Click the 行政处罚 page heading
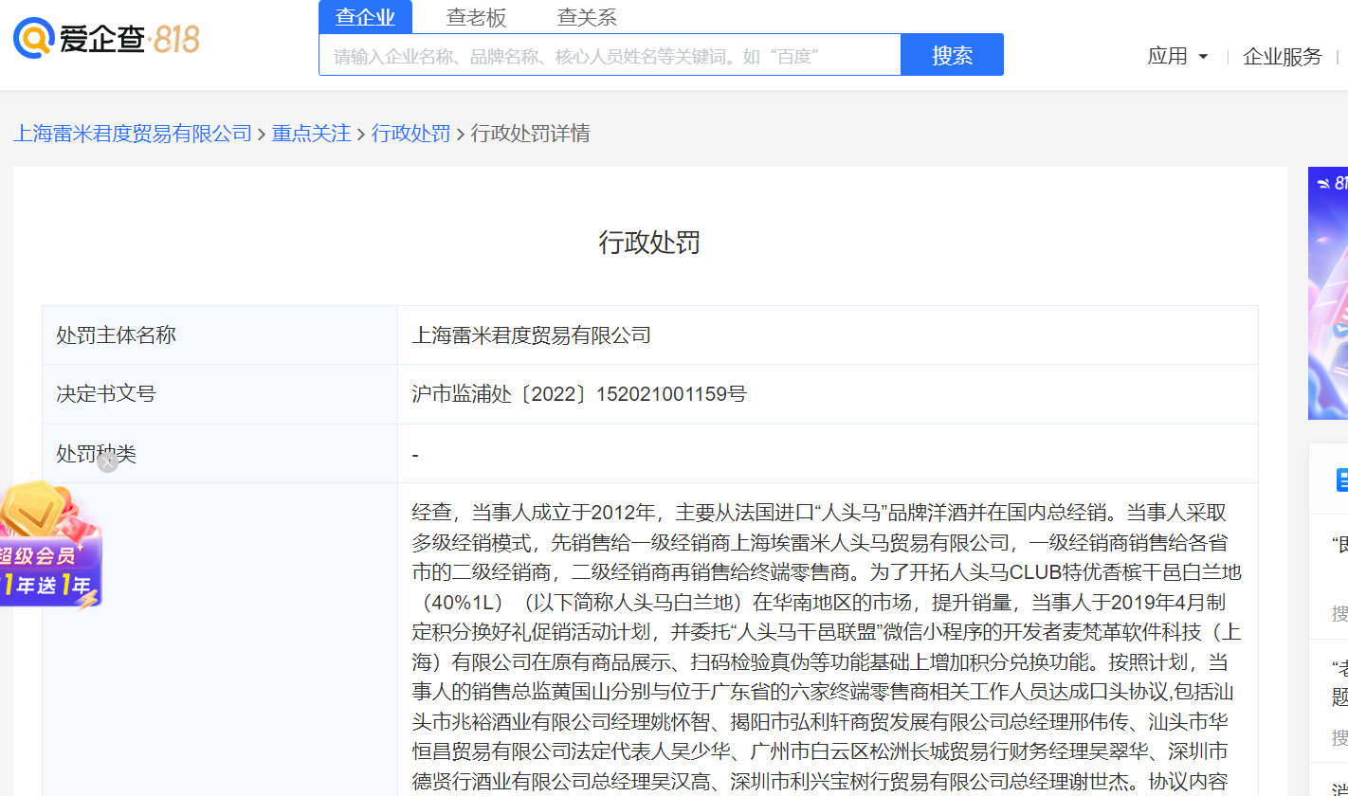Viewport: 1348px width, 796px height. pos(649,243)
